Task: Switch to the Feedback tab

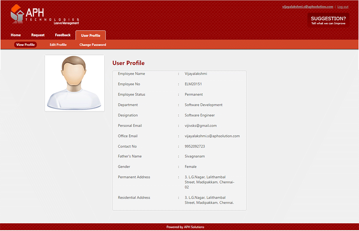Action: [x=63, y=35]
